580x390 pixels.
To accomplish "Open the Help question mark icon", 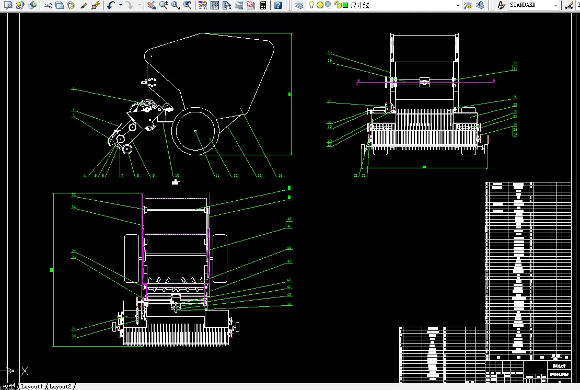I will pos(278,5).
